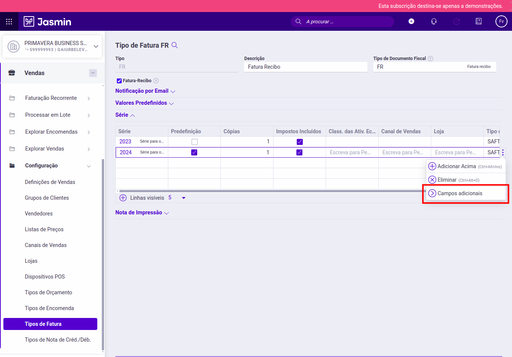Open Vendedores in the sidebar
512x357 pixels.
point(39,213)
